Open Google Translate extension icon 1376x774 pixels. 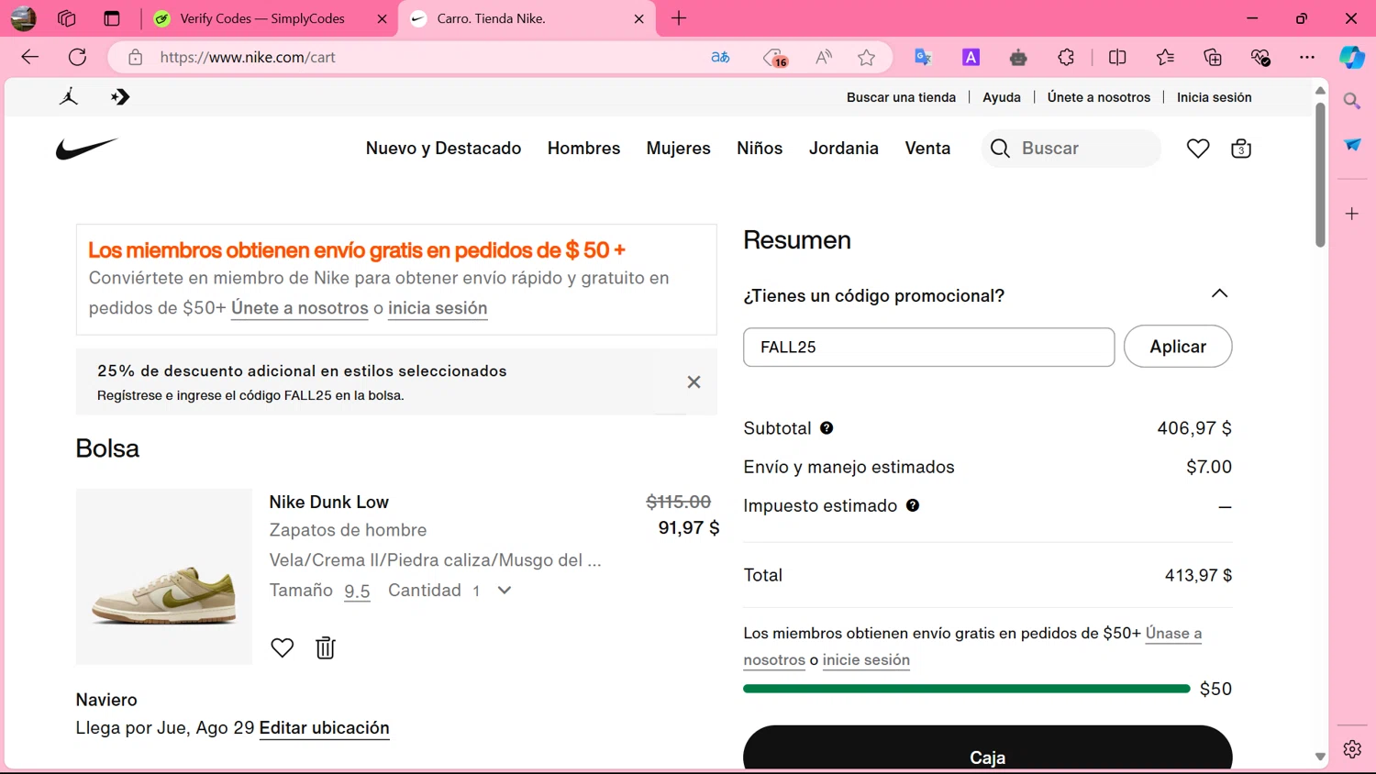tap(923, 57)
